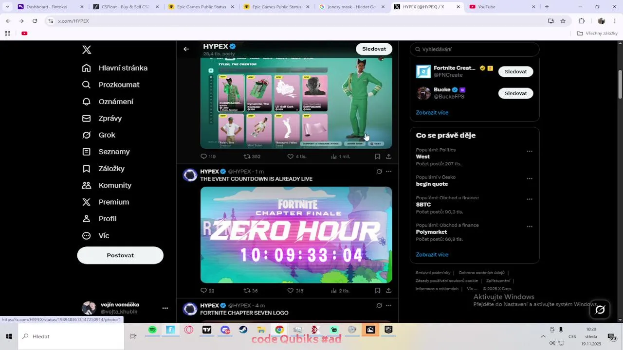Reply icon on post with 119 replies
623x350 pixels.
204,157
